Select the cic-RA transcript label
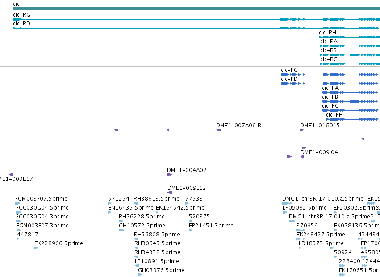380x277 pixels. [x=329, y=42]
